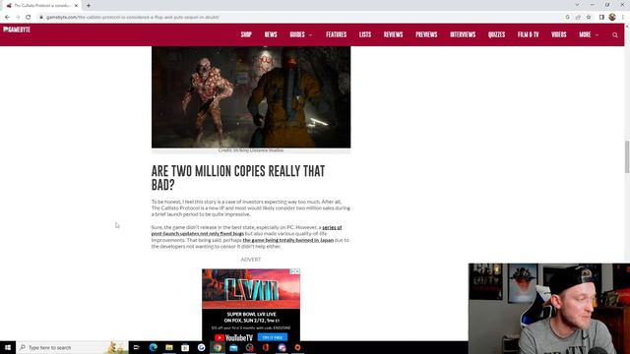Bookmark this page with star icon

[x=589, y=18]
